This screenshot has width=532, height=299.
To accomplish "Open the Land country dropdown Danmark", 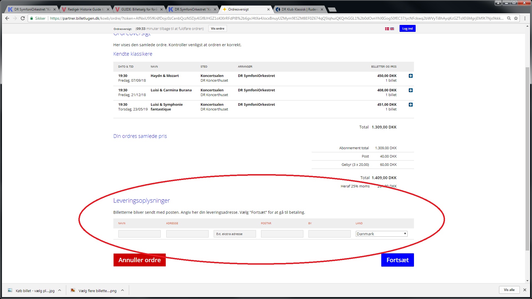I will click(381, 234).
